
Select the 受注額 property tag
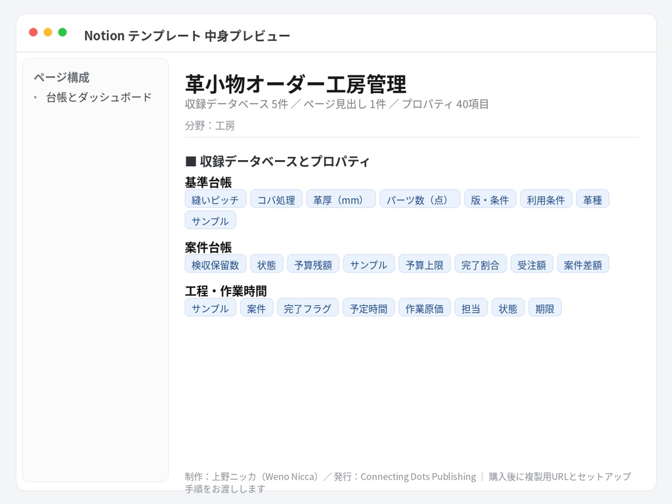point(532,264)
